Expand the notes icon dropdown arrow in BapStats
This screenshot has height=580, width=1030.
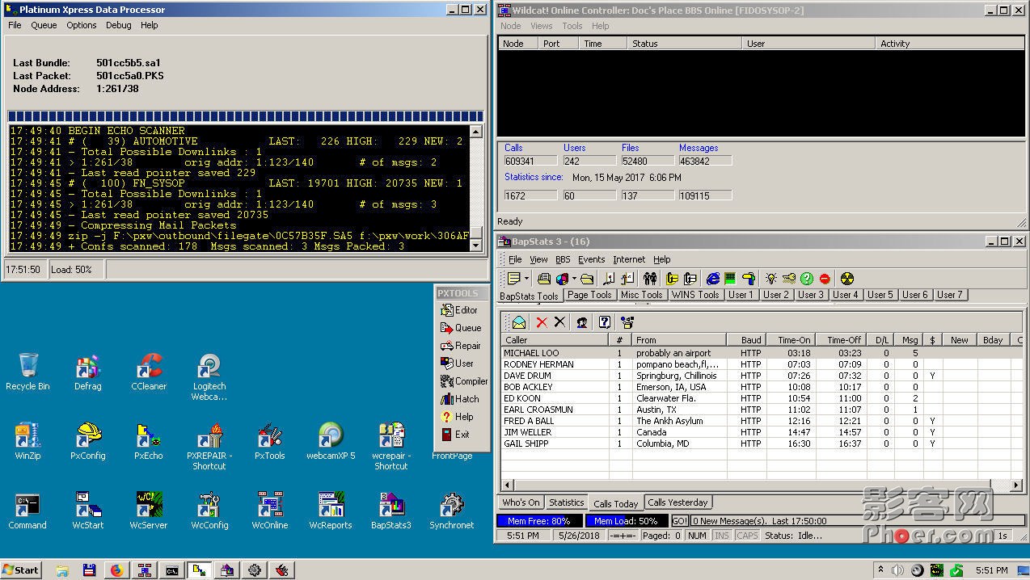526,279
